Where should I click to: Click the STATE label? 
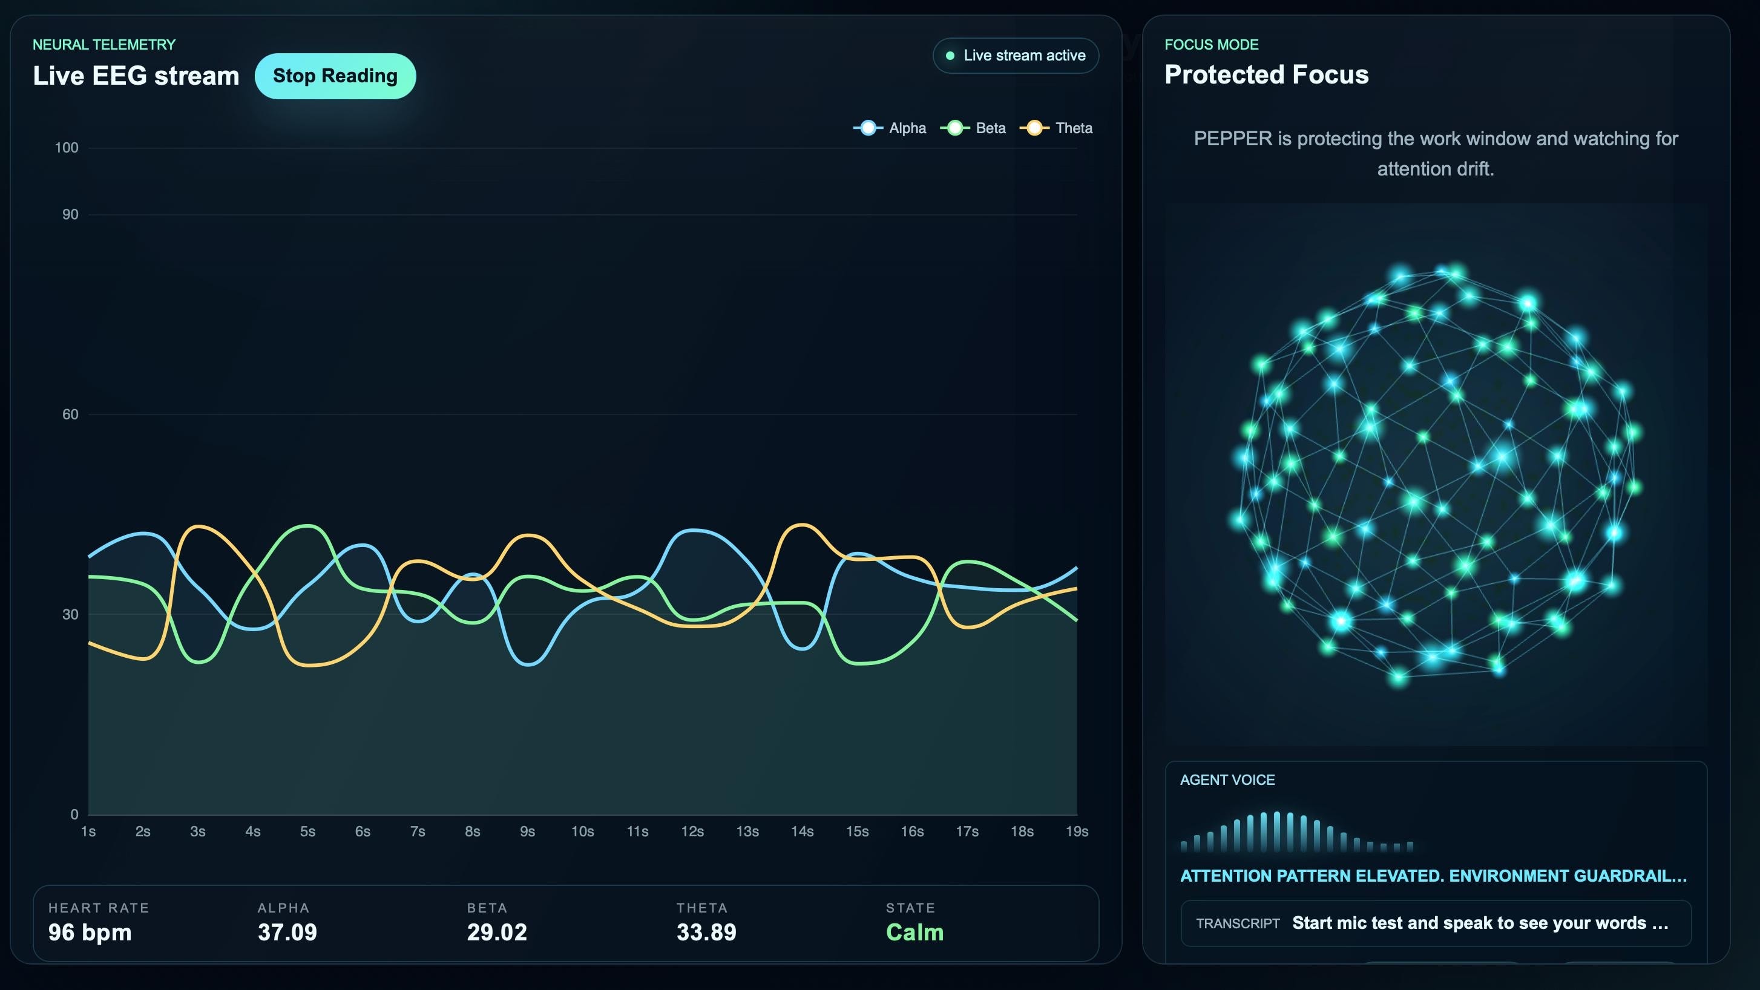[910, 908]
